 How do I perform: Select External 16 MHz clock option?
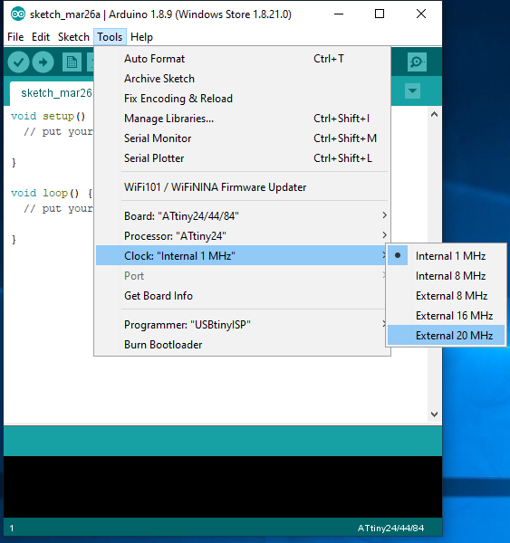click(x=447, y=316)
